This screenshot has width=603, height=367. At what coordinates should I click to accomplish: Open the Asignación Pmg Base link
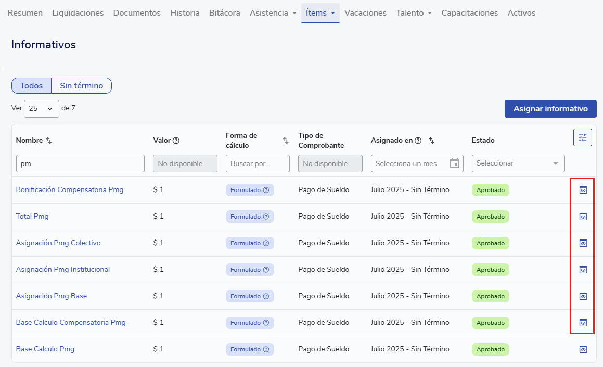click(x=52, y=296)
